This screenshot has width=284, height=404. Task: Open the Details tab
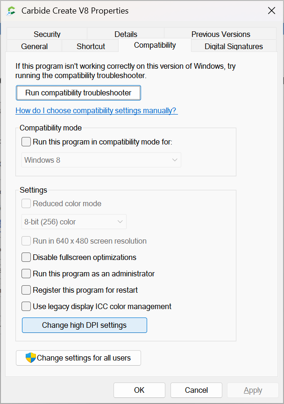126,34
